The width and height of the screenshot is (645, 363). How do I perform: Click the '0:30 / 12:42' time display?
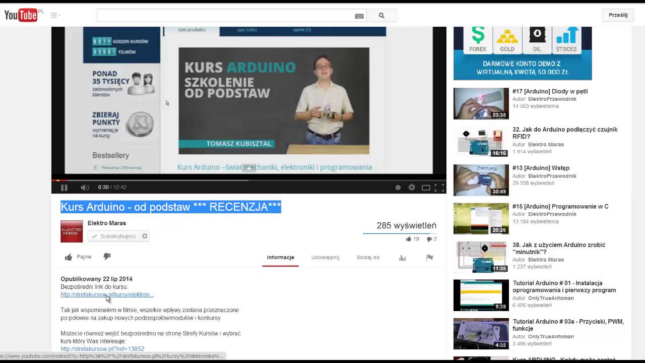pyautogui.click(x=112, y=188)
